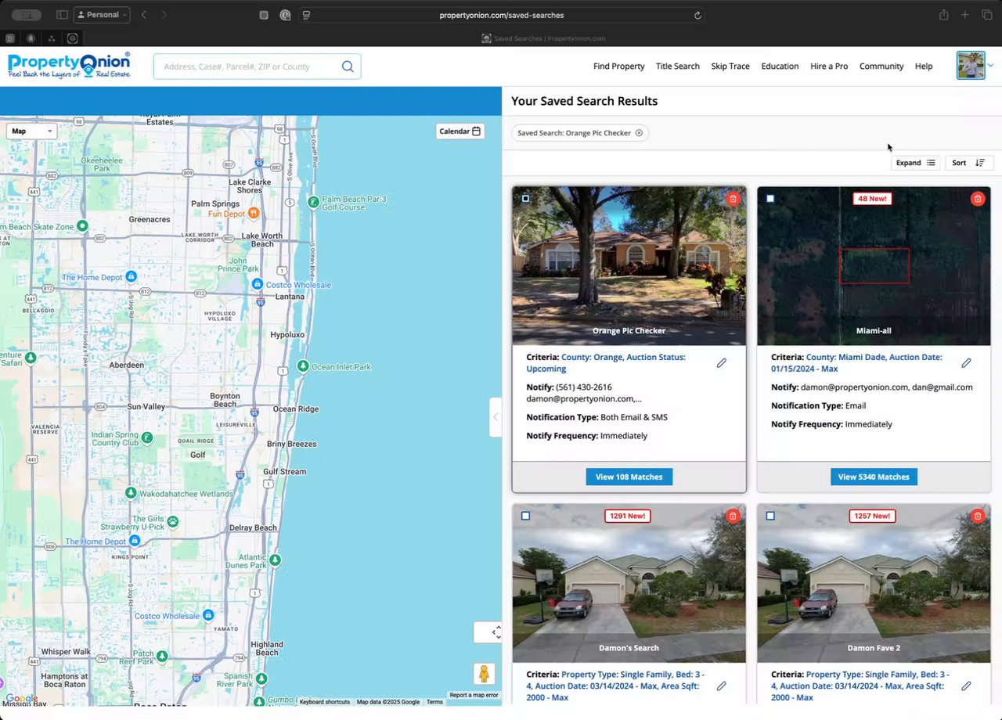
Task: Go to Title Search
Action: (x=678, y=67)
